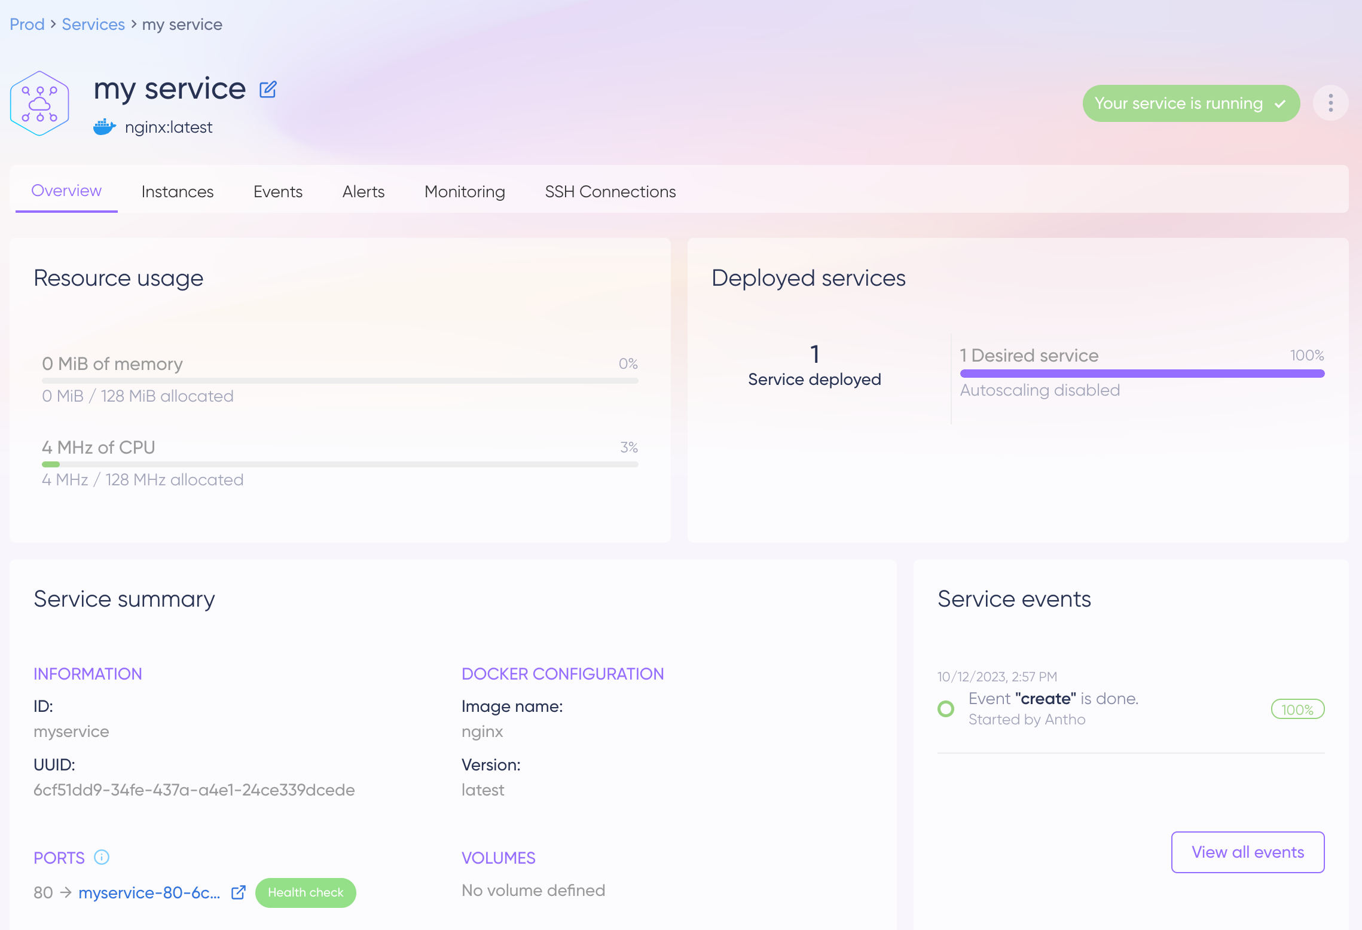Open the Events tab
The width and height of the screenshot is (1362, 930).
coord(279,190)
